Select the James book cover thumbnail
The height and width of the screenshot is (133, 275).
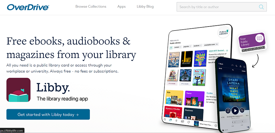coord(187,59)
